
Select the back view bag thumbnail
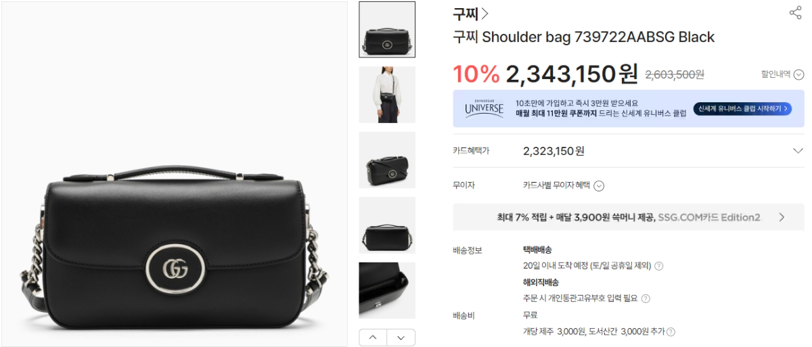point(387,225)
